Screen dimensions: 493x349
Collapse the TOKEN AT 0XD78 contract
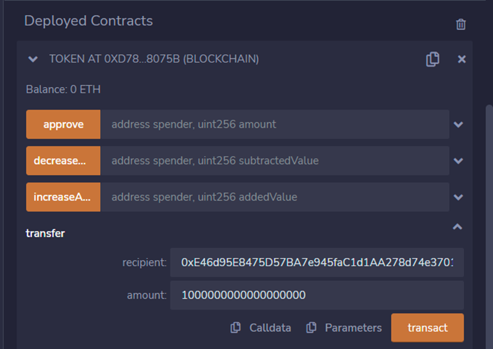(x=33, y=59)
